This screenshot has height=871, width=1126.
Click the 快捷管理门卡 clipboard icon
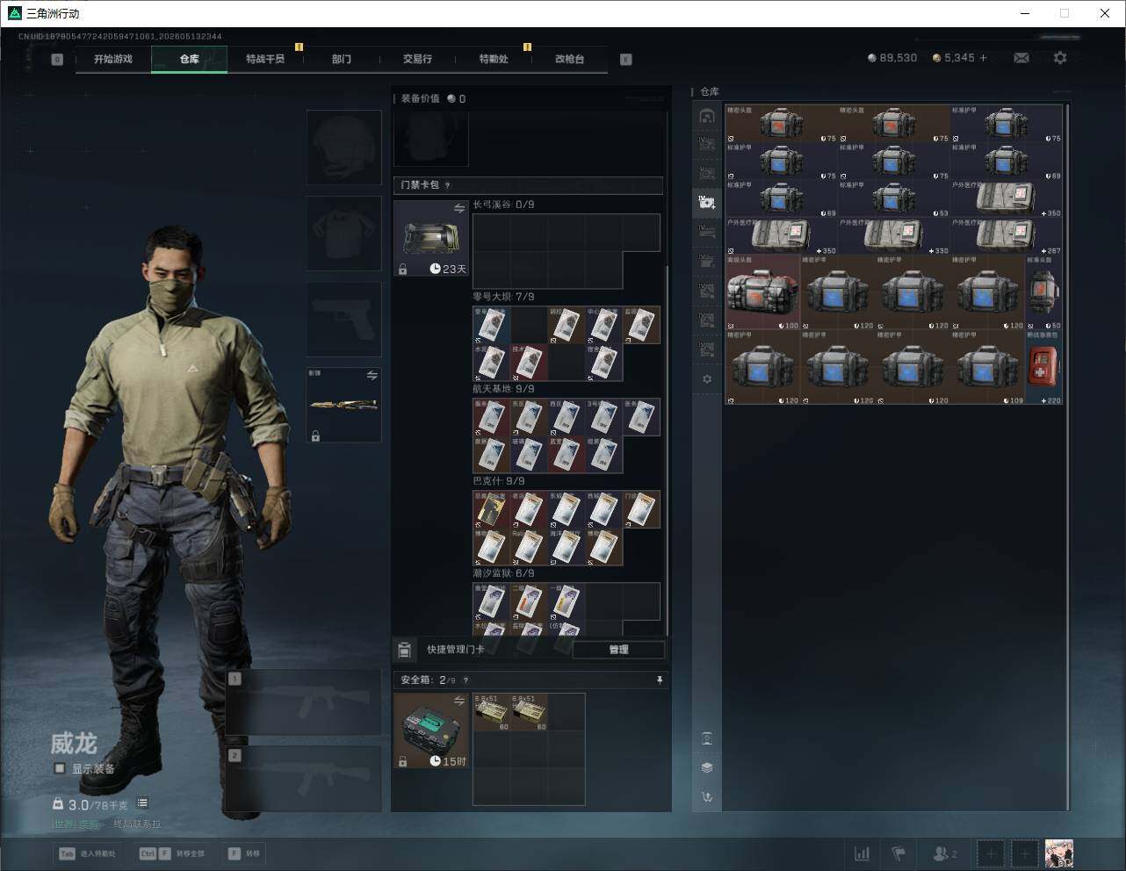point(404,650)
